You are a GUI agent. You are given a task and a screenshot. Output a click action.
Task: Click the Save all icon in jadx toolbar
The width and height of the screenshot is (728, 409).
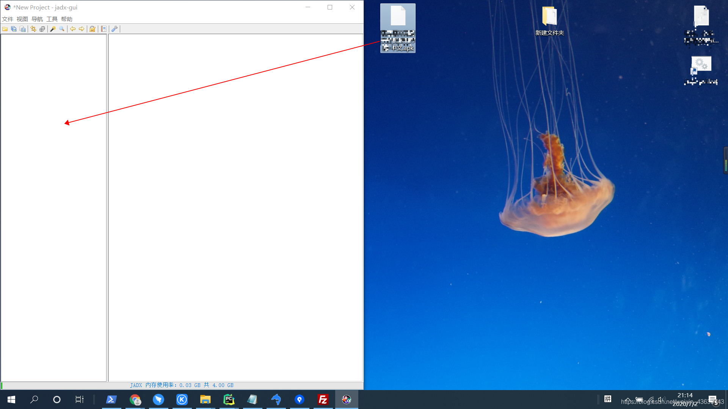click(14, 29)
